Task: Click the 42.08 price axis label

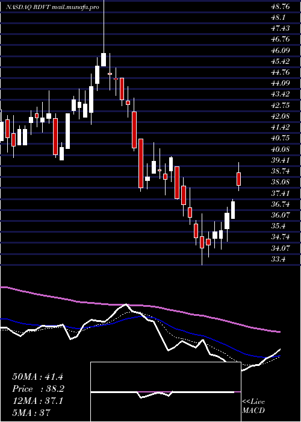Action: 280,116
